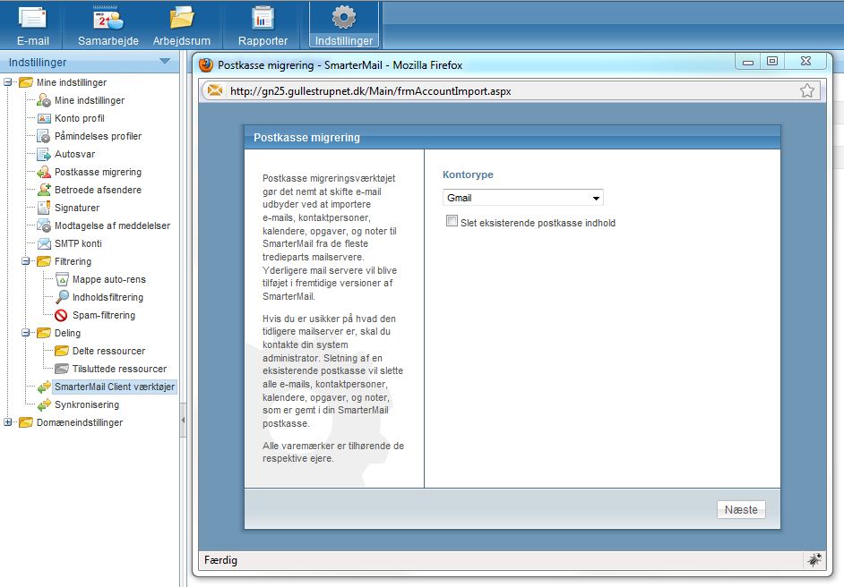Click the Firefox logo in popup title bar
The height and width of the screenshot is (587, 844).
pos(206,65)
